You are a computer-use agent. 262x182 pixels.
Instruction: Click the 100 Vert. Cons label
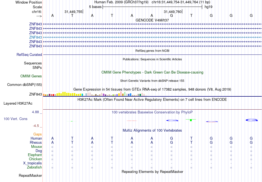coord(15,119)
